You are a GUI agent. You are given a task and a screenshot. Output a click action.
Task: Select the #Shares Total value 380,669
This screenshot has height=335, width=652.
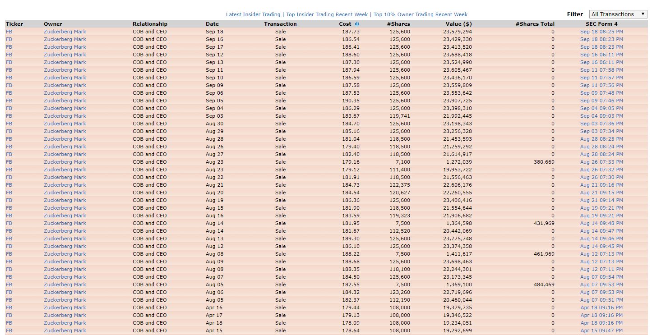coord(544,162)
